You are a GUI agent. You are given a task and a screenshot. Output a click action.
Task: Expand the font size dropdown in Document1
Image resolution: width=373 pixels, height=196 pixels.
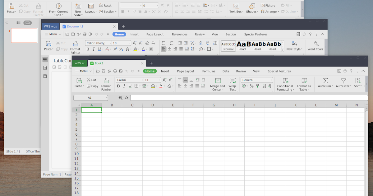[130, 43]
